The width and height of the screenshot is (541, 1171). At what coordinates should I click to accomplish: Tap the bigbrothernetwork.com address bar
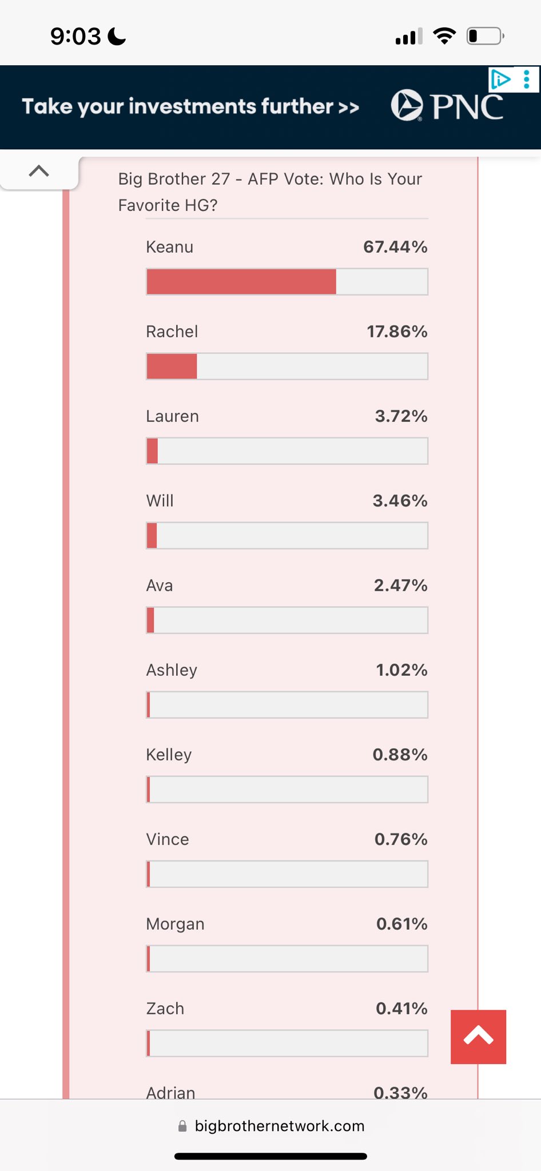pos(270,1126)
